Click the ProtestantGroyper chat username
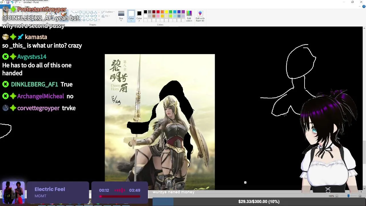Viewport: 366px width, 206px height. point(42,9)
